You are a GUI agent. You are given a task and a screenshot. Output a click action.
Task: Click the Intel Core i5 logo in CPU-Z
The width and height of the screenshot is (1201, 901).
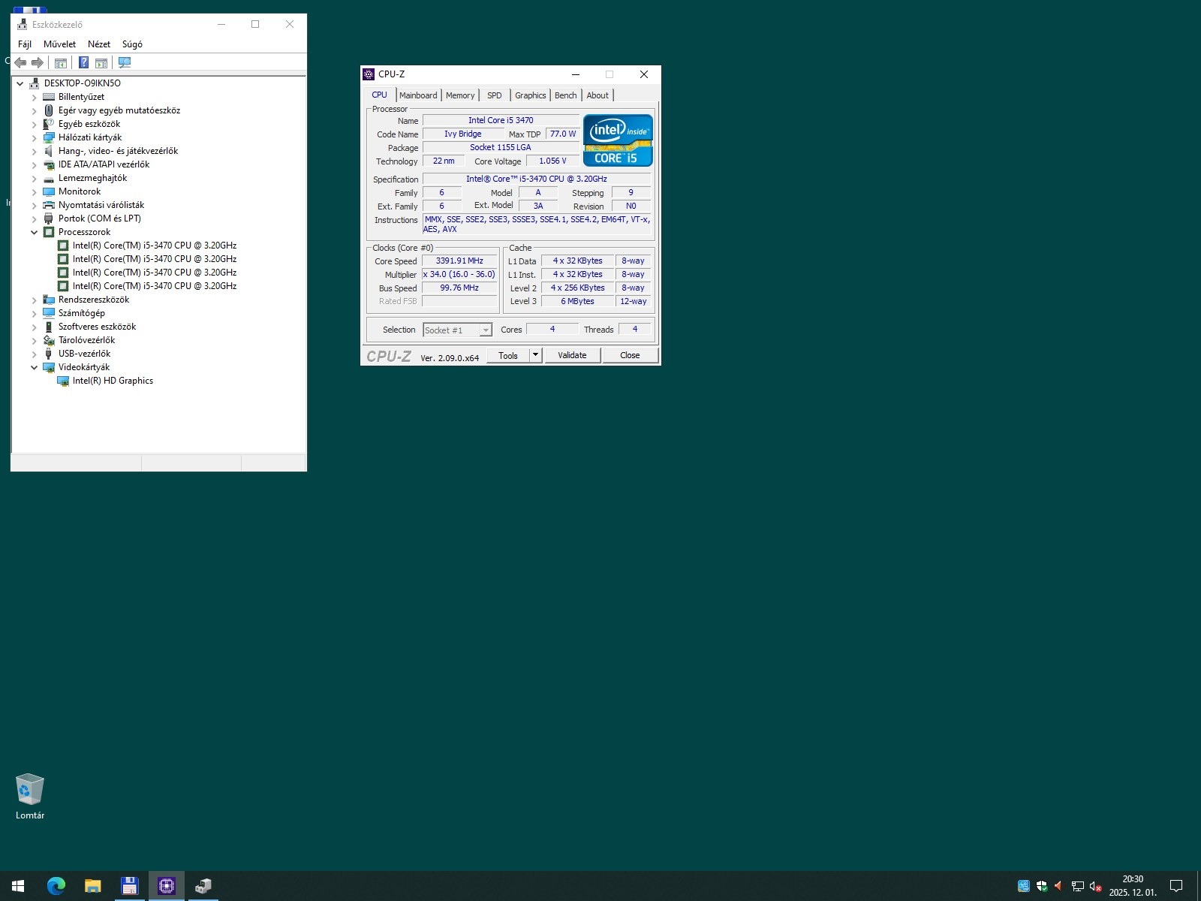click(x=618, y=140)
